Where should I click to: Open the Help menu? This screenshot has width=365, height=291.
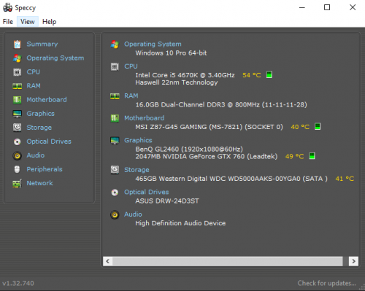pos(49,22)
